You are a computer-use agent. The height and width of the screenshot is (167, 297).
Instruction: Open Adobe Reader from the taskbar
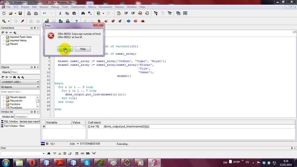point(60,163)
